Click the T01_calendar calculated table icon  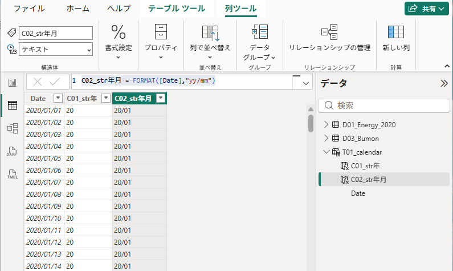click(336, 152)
